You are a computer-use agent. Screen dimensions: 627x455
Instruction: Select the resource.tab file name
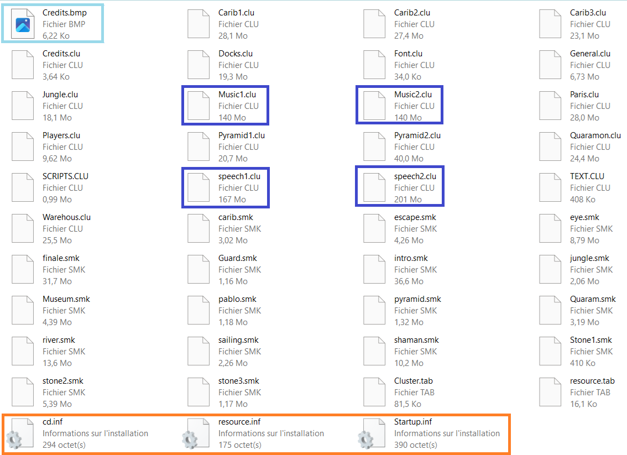[x=592, y=381]
